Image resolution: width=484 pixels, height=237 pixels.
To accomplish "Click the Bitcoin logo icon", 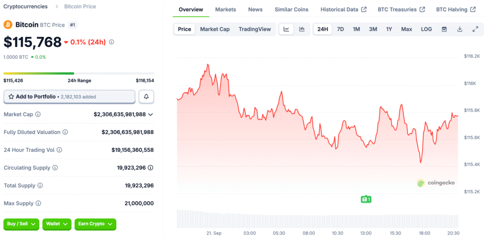I will 8,25.
